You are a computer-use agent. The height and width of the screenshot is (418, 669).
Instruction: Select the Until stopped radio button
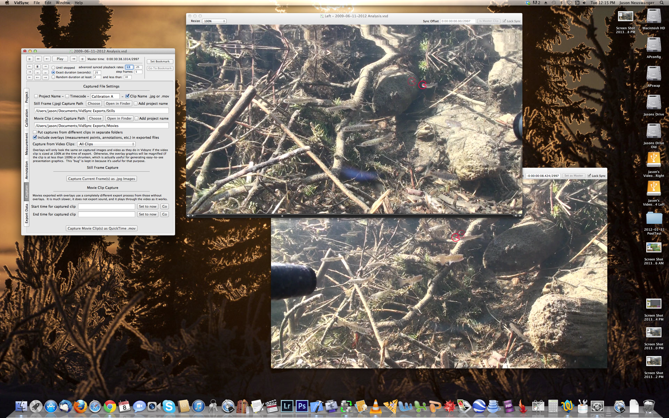(x=53, y=67)
